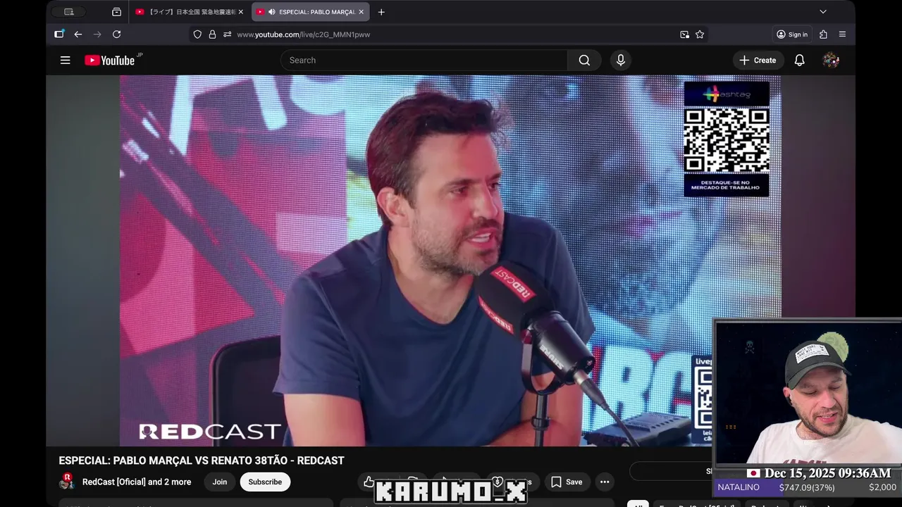Close the Japanese earthquake live tab
This screenshot has width=902, height=507.
coord(240,12)
